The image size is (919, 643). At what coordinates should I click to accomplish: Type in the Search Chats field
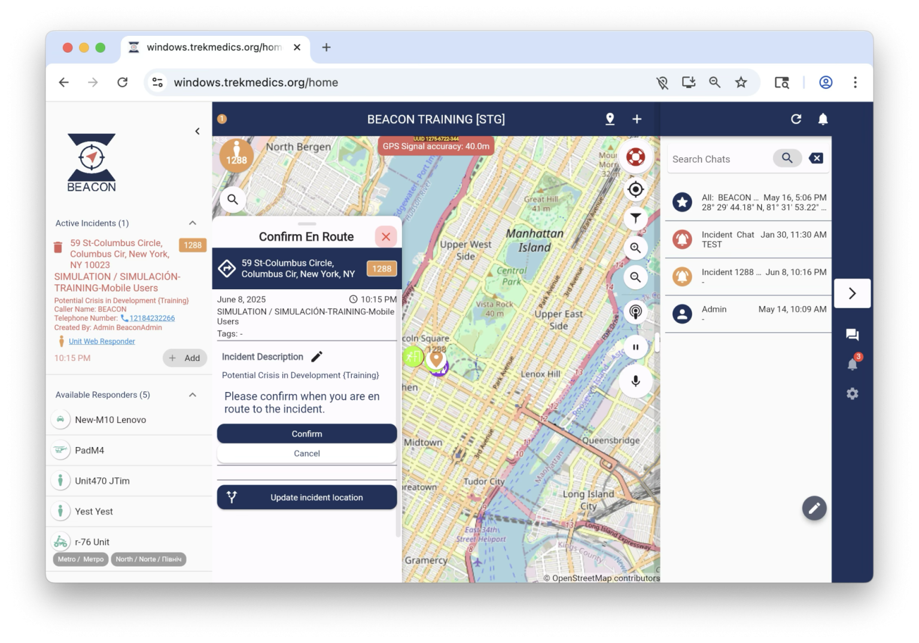[x=720, y=159]
